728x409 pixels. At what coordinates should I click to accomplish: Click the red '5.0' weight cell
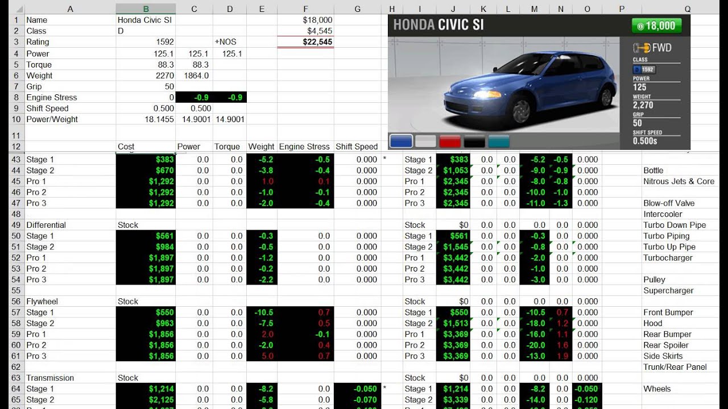click(x=262, y=356)
